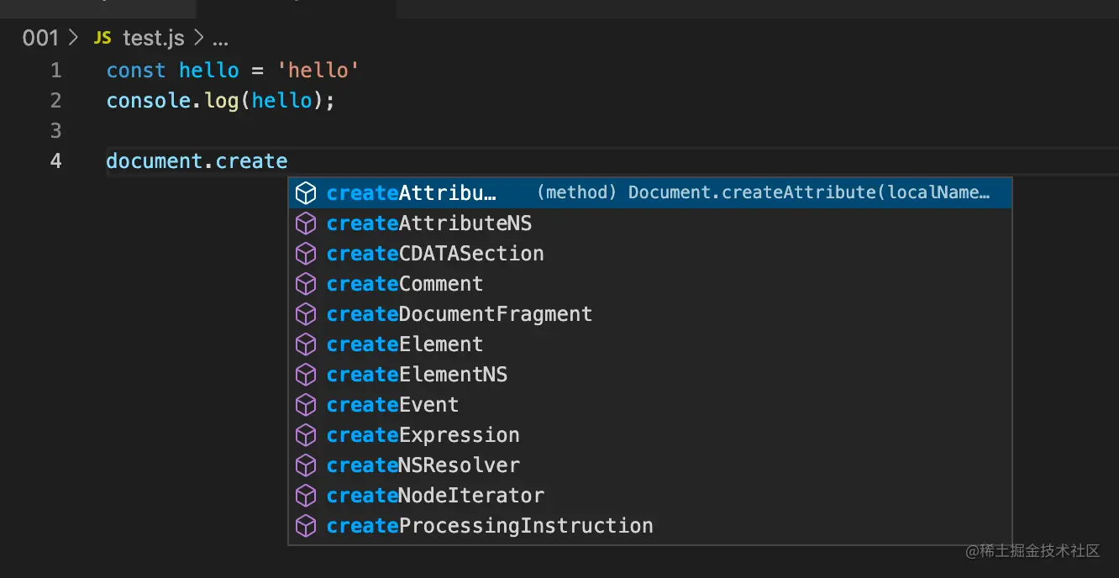Click the cube icon beside createDocumentFragment

[306, 314]
